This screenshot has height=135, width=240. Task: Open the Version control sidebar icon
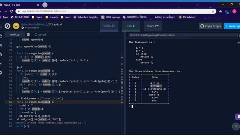(x=1, y=45)
